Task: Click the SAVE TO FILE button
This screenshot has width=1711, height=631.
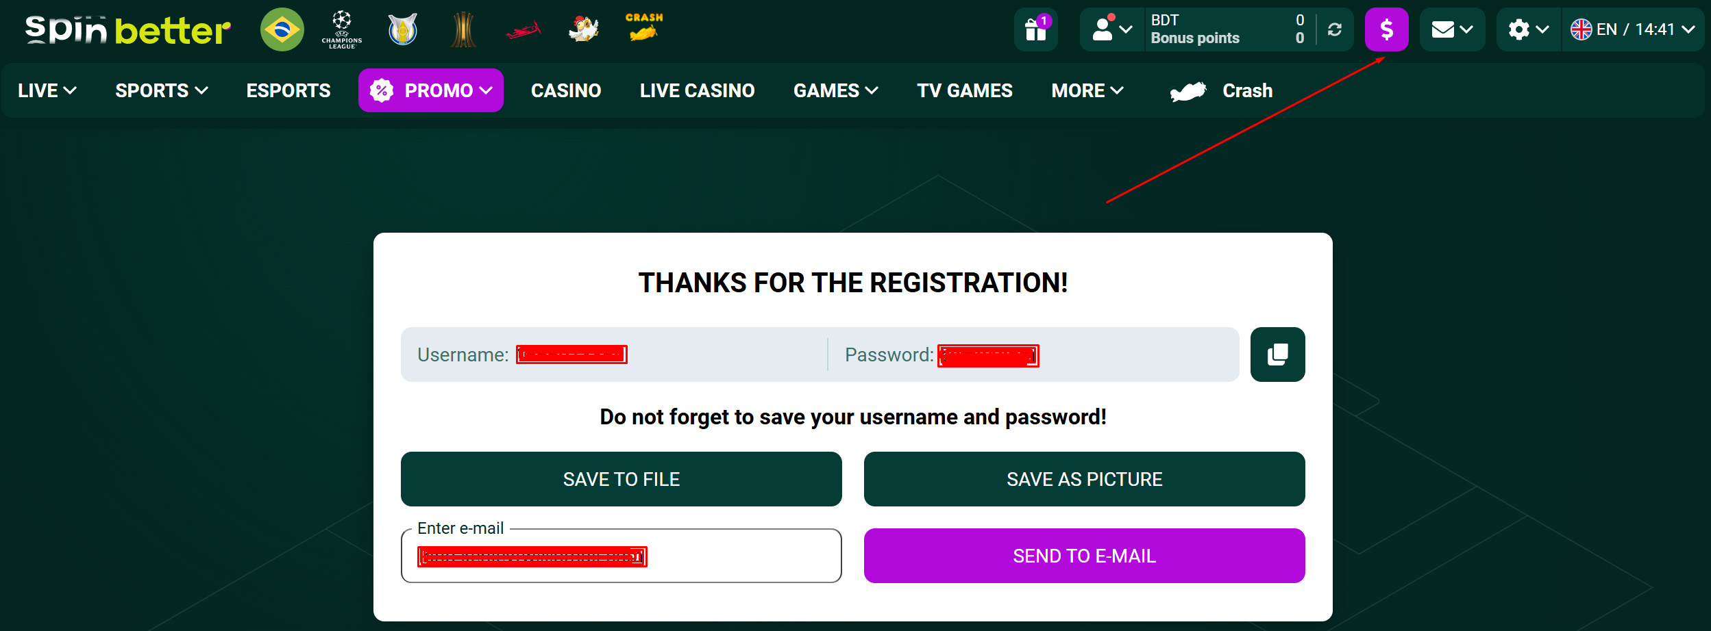Action: click(x=621, y=479)
